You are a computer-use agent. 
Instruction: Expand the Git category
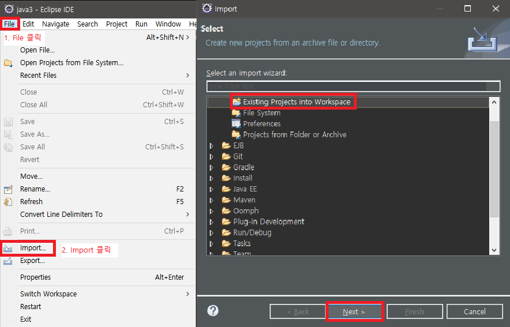(x=211, y=157)
